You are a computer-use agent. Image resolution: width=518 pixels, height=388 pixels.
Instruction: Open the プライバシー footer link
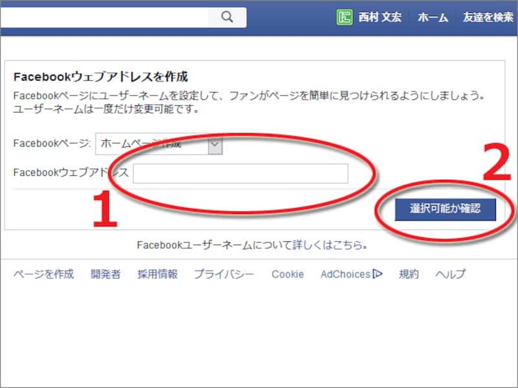coord(223,274)
